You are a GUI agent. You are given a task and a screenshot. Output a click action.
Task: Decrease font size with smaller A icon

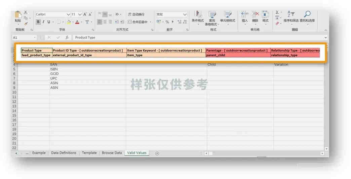[90, 14]
